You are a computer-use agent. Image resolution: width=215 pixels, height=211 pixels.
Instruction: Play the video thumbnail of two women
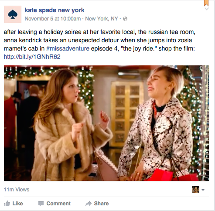click(106, 123)
